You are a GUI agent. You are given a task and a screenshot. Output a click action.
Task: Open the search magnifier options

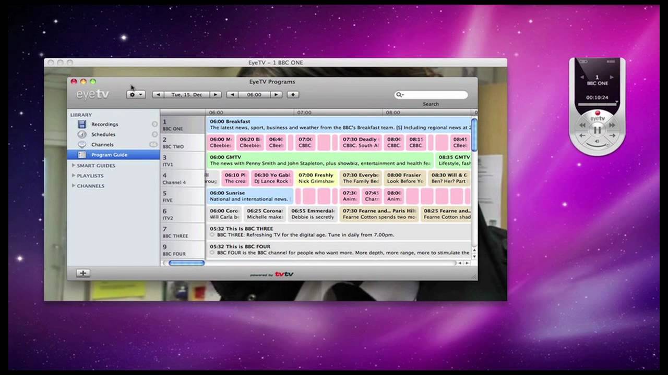[399, 95]
